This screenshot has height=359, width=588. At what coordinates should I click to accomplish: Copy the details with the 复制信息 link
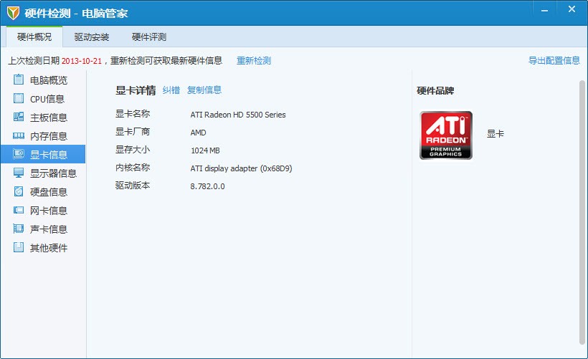click(204, 90)
